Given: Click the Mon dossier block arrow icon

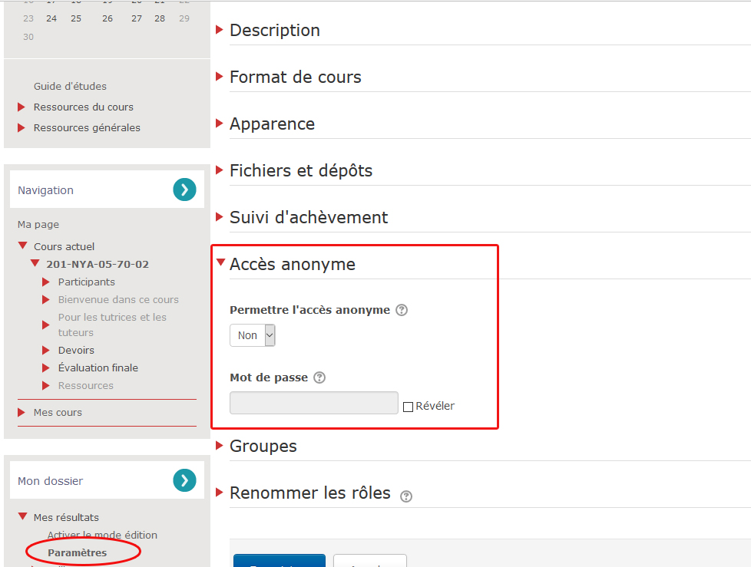Looking at the screenshot, I should pyautogui.click(x=184, y=480).
